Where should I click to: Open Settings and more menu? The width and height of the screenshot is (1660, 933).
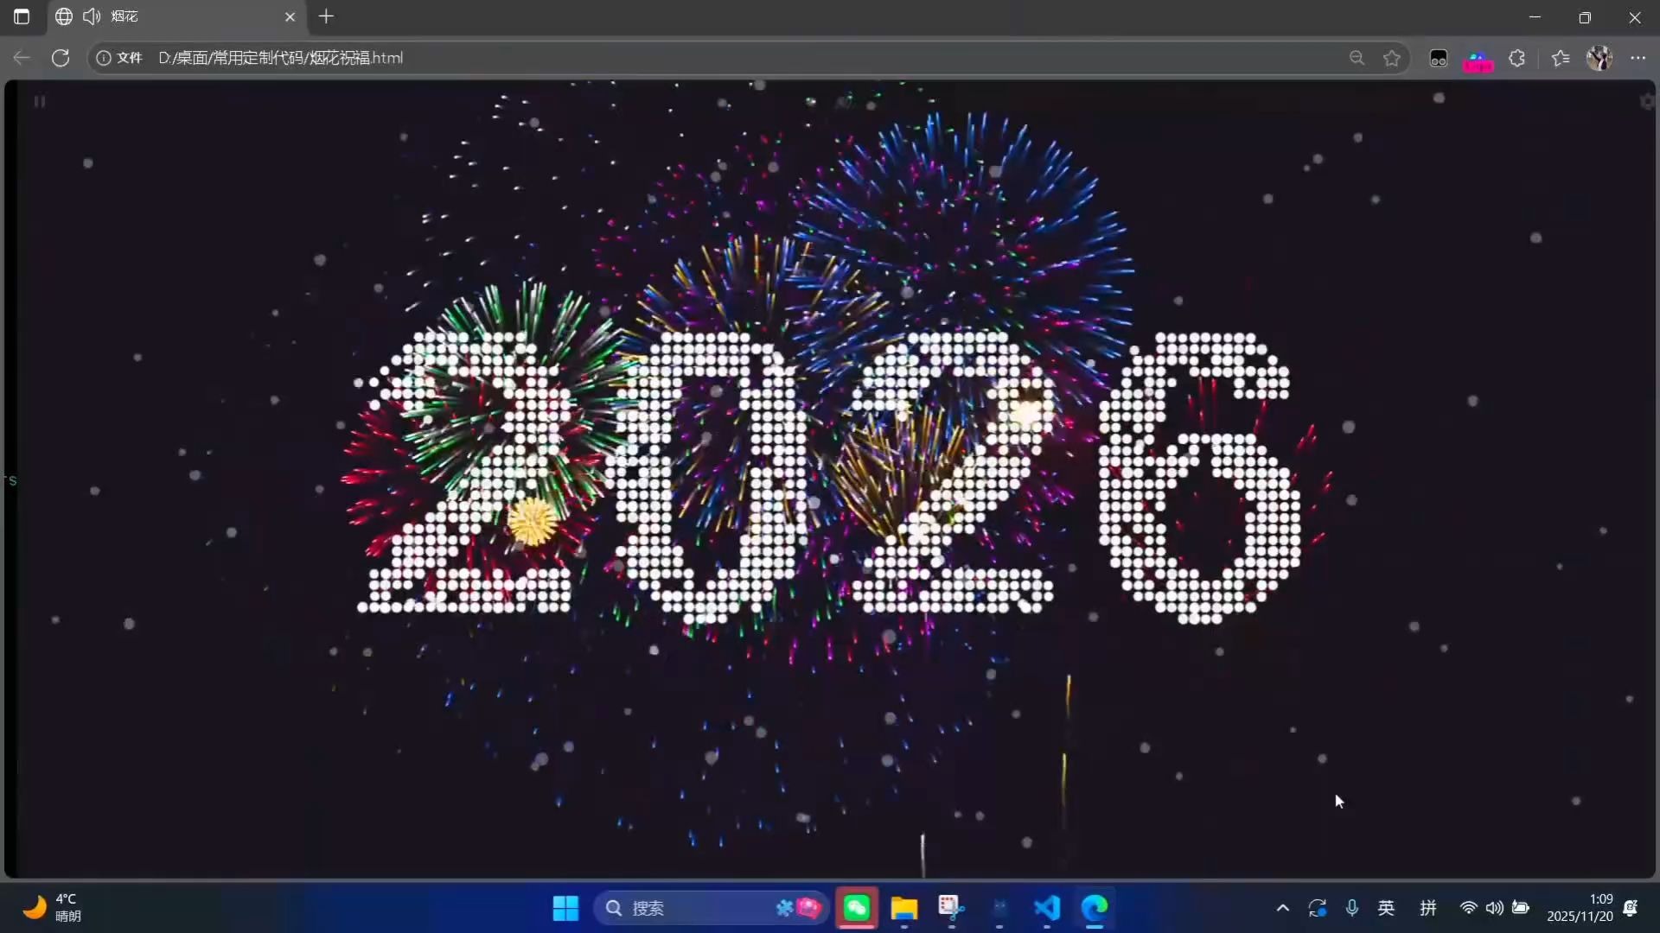point(1638,58)
